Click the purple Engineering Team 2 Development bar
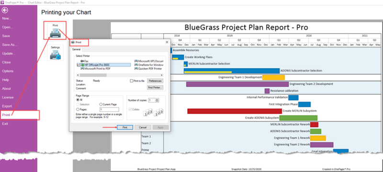Screen dimensions: 383x172 tap(237, 84)
